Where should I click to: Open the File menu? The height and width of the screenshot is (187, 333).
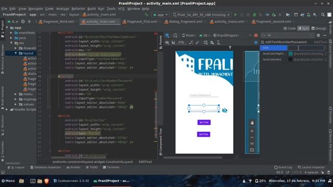[4, 9]
